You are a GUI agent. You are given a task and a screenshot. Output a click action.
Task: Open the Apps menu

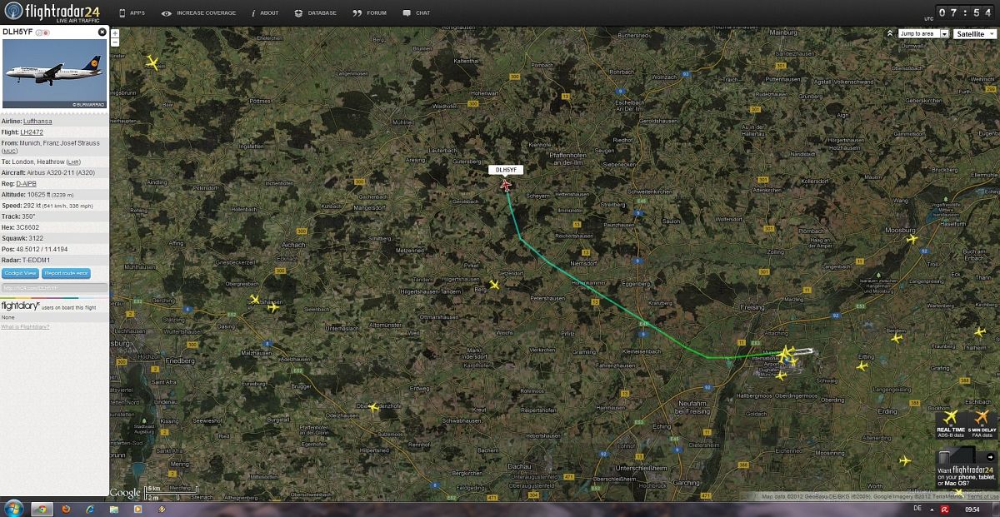click(x=132, y=13)
